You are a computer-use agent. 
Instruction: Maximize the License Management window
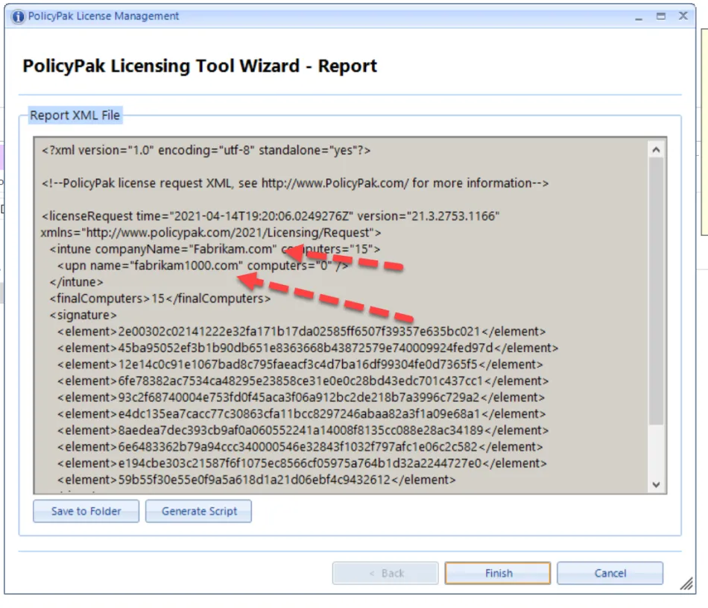[x=660, y=16]
